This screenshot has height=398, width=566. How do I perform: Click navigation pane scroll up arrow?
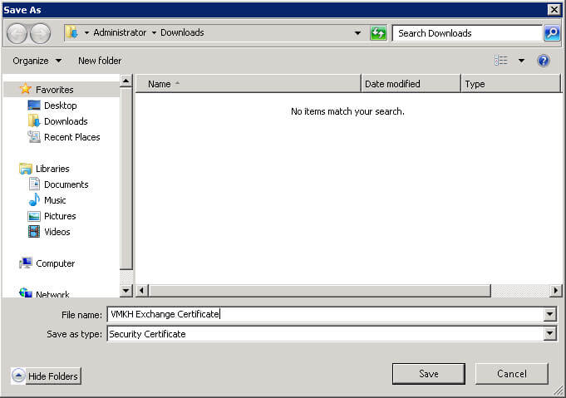point(126,81)
